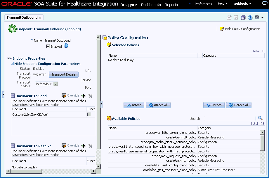Image resolution: width=269 pixels, height=178 pixels.
Task: Click Override icon in Document To Receive
Action: pos(64,145)
